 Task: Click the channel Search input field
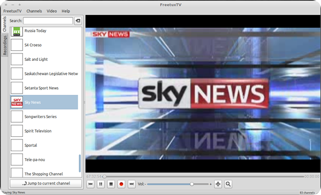pos(48,21)
